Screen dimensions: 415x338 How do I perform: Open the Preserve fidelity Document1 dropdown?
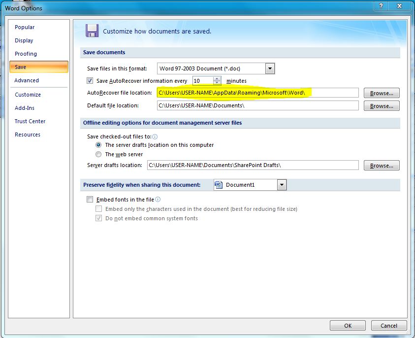[x=282, y=184]
